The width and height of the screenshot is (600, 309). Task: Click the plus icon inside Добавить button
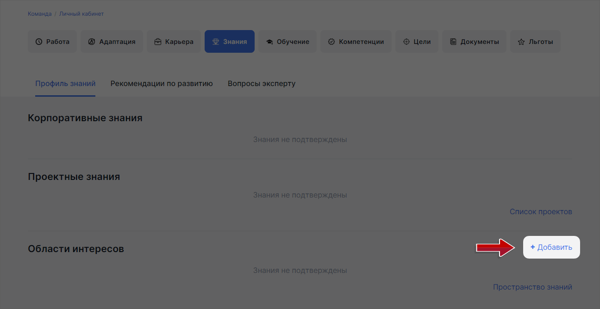click(x=533, y=247)
